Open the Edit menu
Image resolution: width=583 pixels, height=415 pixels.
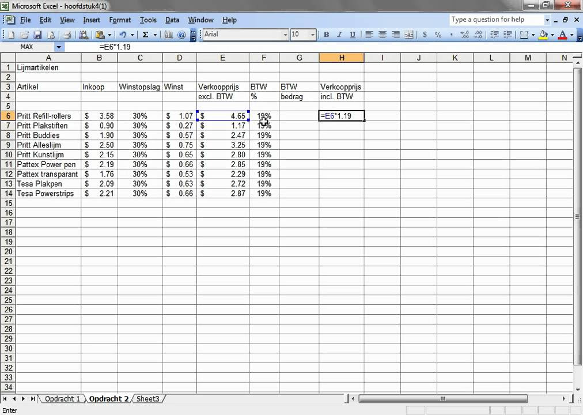coord(46,20)
